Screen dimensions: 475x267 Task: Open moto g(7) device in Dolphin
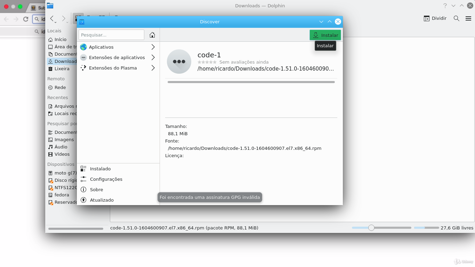[62, 173]
